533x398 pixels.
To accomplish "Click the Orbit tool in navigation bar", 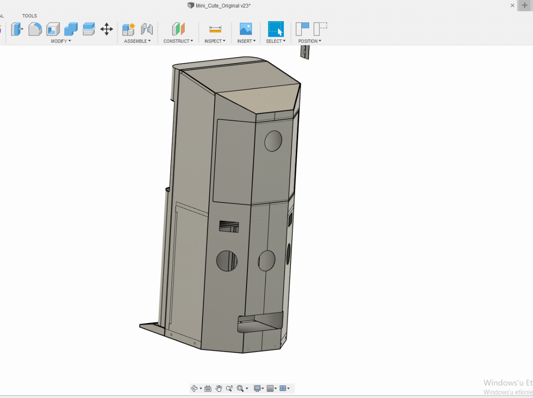I will point(194,388).
